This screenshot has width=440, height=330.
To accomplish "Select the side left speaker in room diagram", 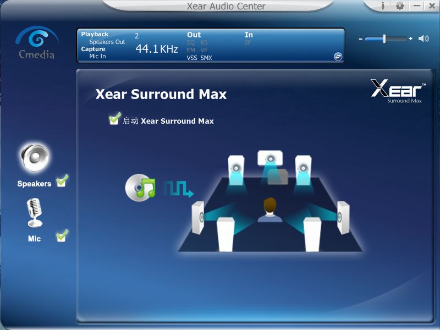I will [x=198, y=217].
